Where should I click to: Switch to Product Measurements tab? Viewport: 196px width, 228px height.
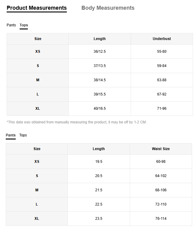37,8
